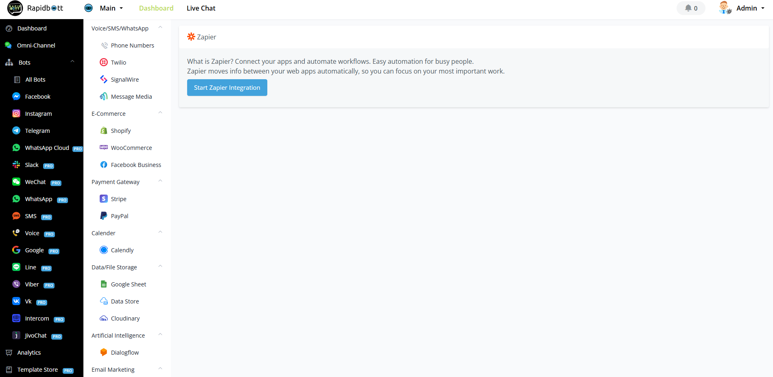Viewport: 773px width, 377px height.
Task: Select the WeChat icon
Action: click(16, 182)
